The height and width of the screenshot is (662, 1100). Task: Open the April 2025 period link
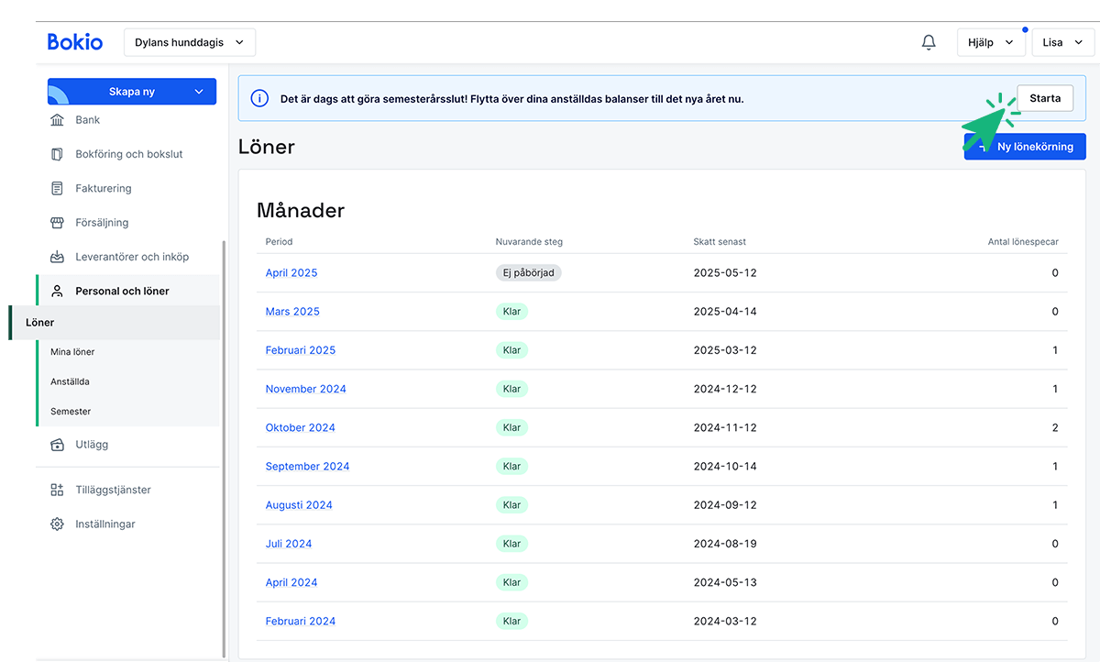tap(291, 273)
